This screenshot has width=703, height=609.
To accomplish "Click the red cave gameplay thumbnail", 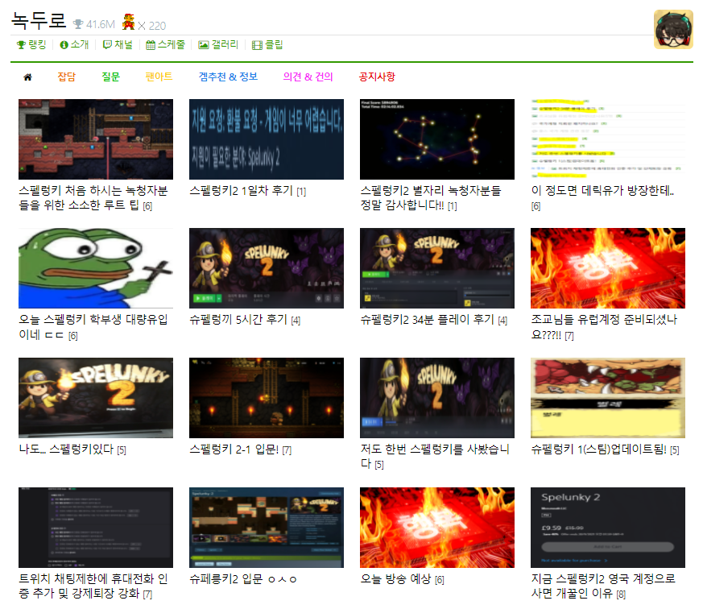I will tap(96, 139).
